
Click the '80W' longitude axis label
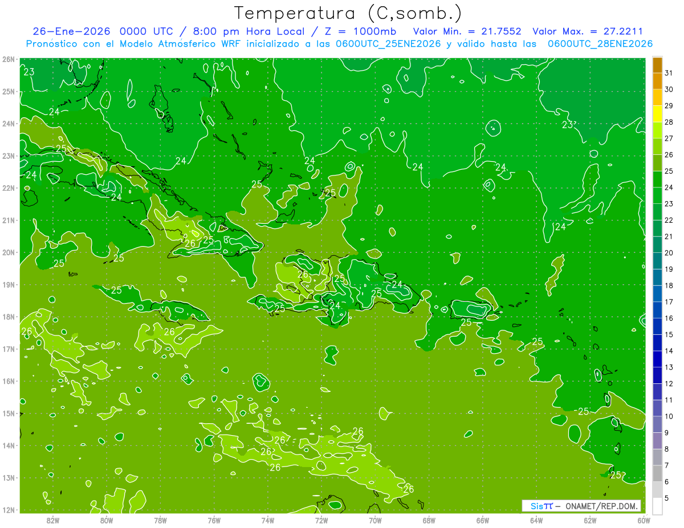pos(106,520)
